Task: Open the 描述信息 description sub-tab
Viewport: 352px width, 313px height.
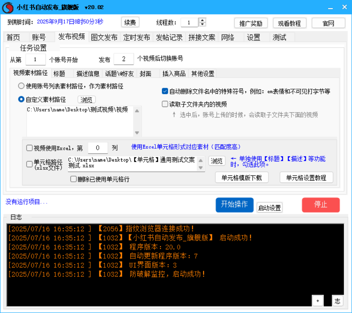Action: click(x=88, y=74)
